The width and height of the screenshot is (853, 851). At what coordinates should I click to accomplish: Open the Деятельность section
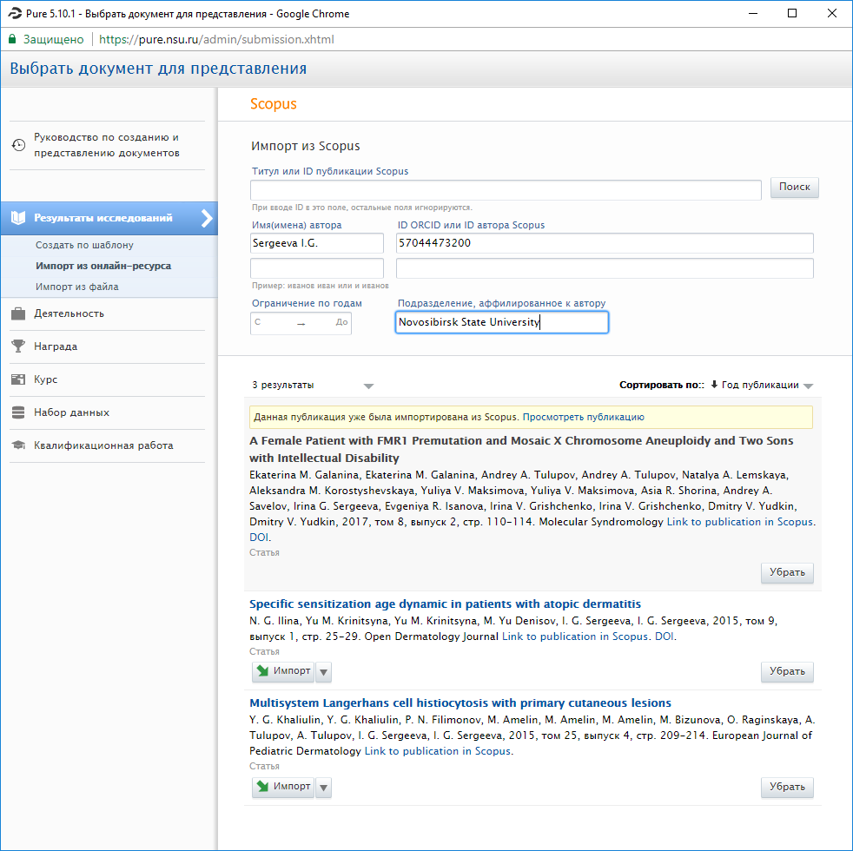69,313
